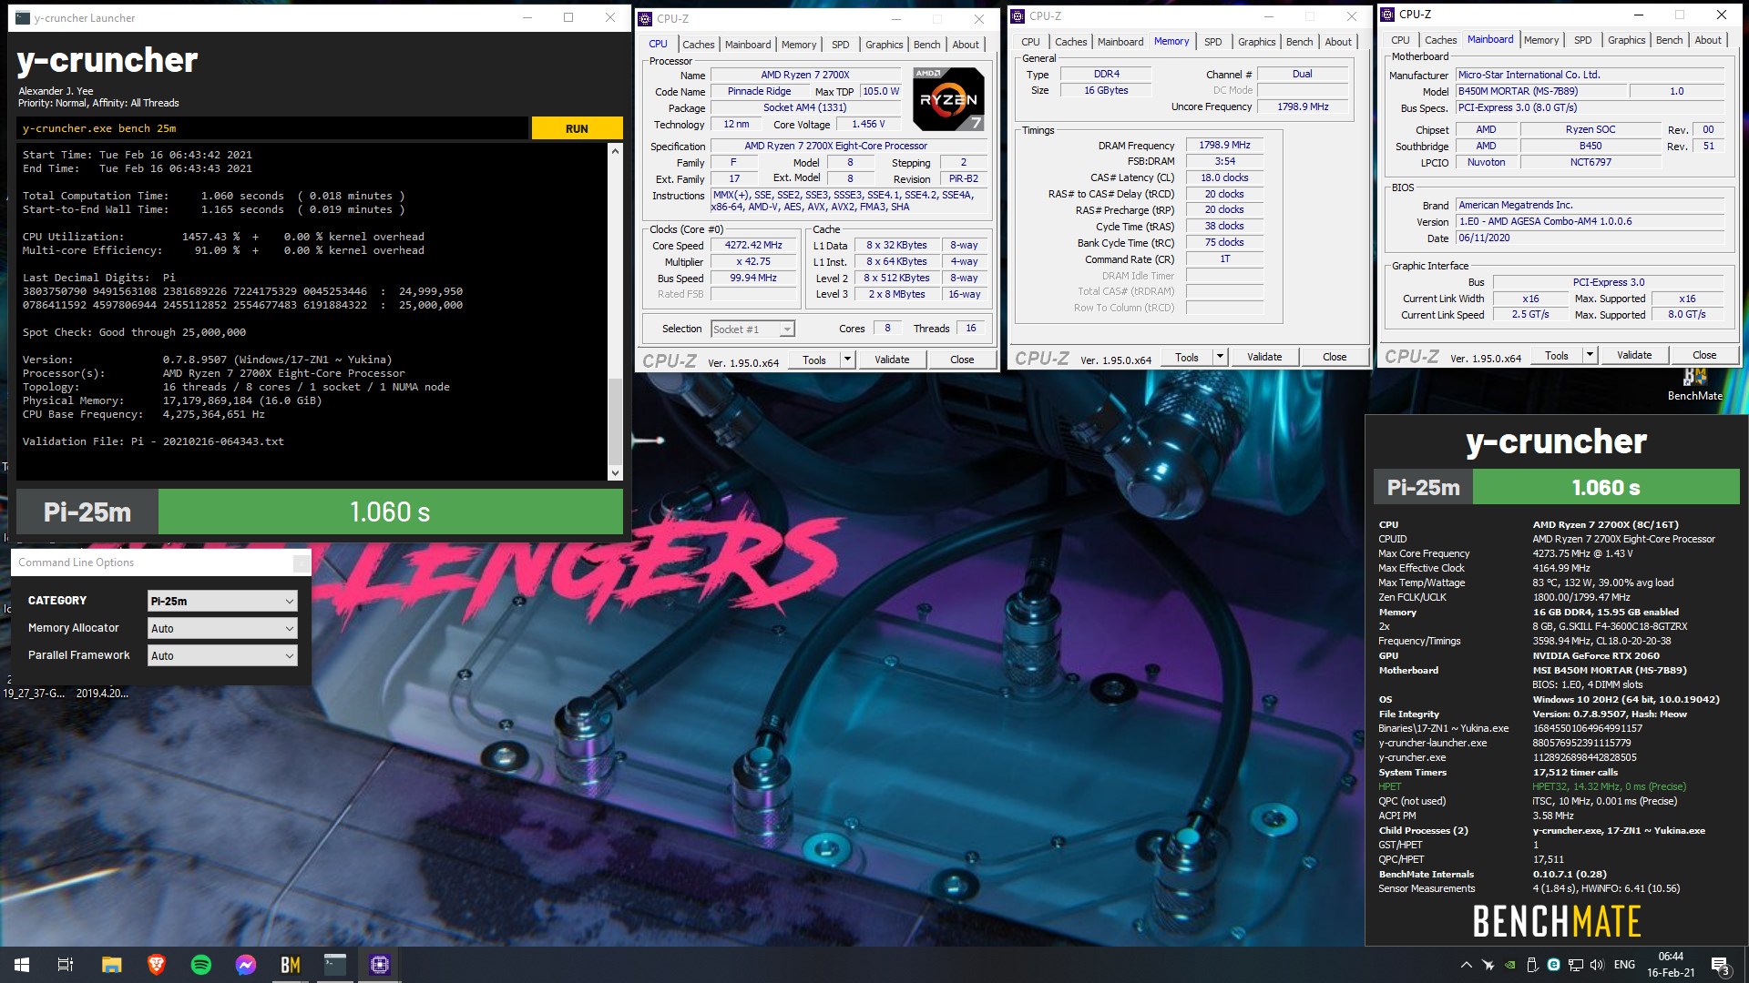The width and height of the screenshot is (1749, 983).
Task: Switch to Memory tab in Mainboard CPU-Z window
Action: coord(1541,40)
